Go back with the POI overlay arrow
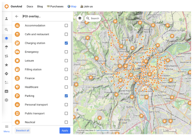This screenshot has height=136, width=193. pyautogui.click(x=17, y=16)
